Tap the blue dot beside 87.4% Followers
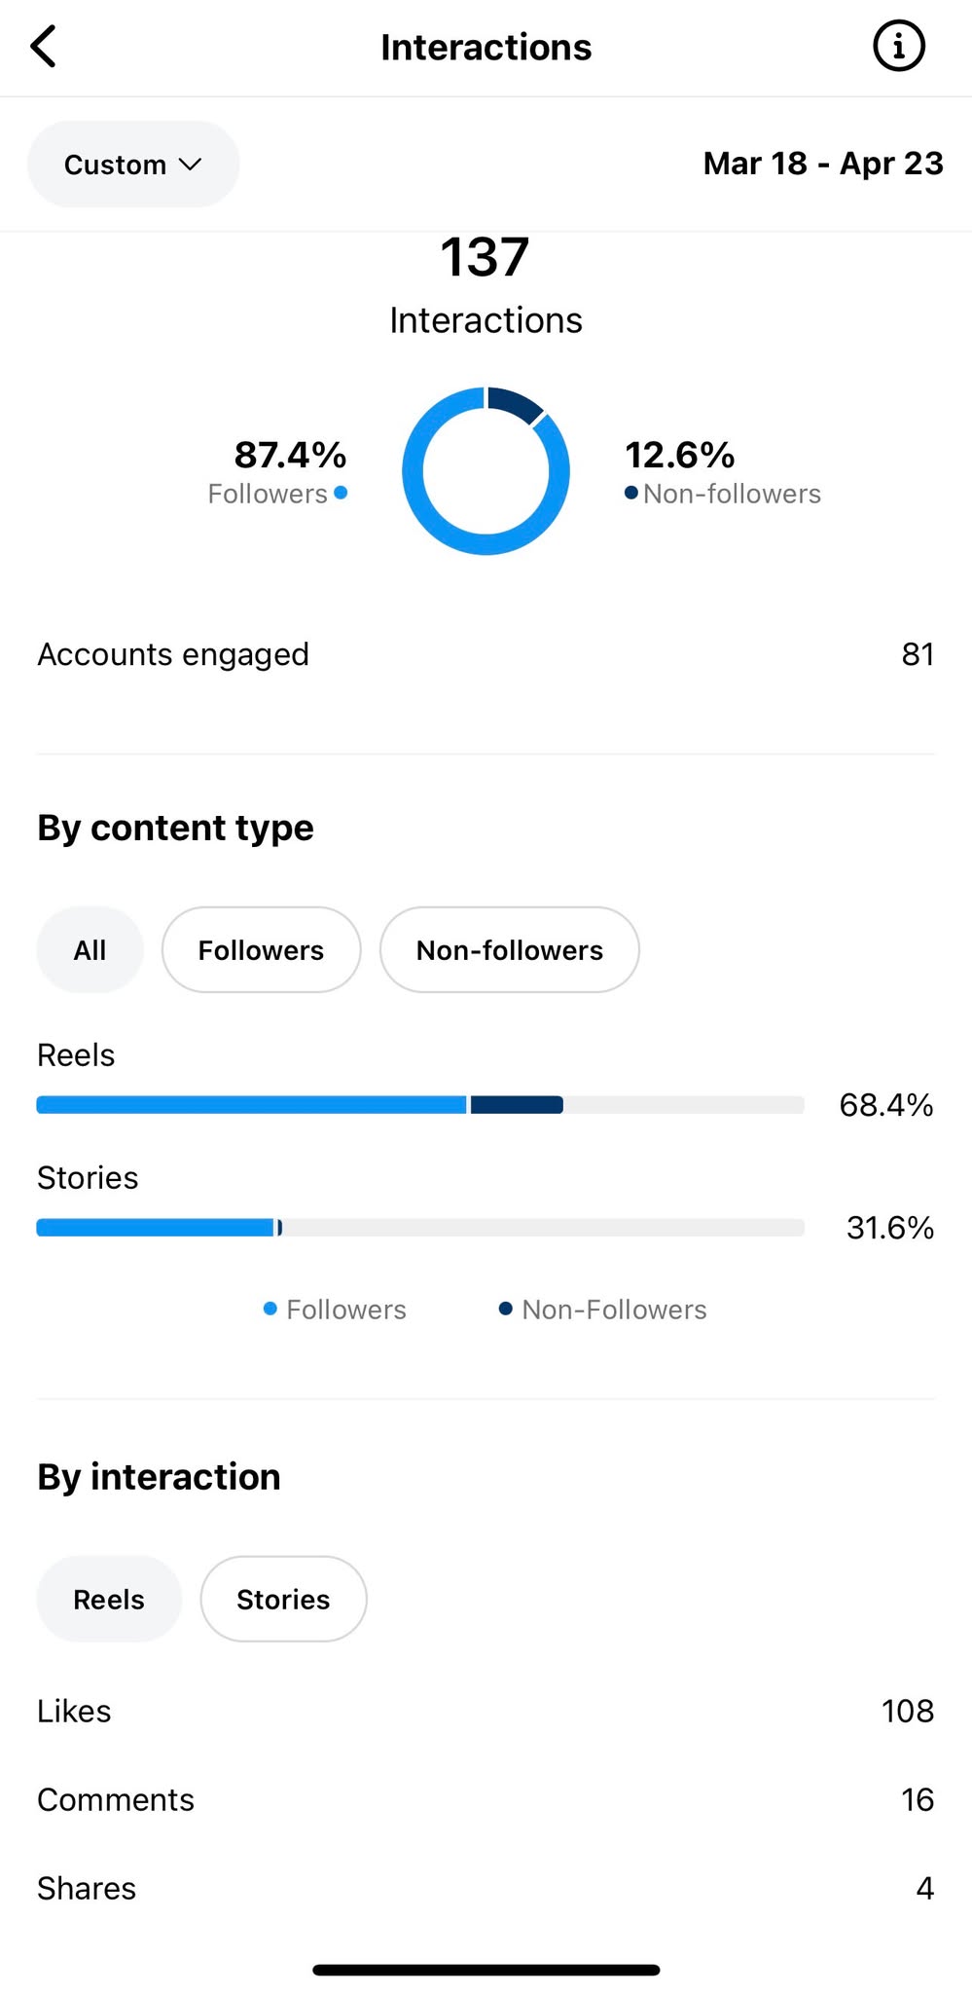This screenshot has width=972, height=1994. coord(341,493)
